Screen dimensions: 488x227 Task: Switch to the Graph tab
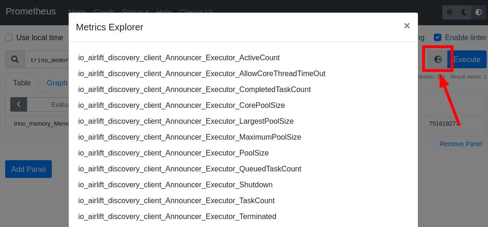57,83
